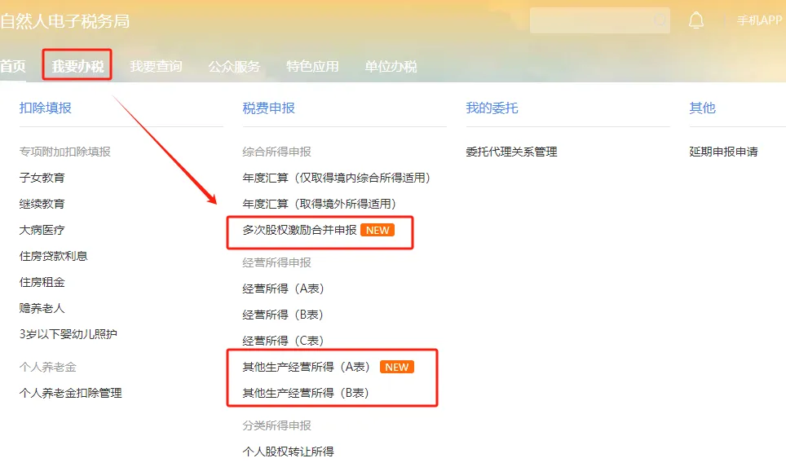Open 个人养老金扣除管理 link

71,393
